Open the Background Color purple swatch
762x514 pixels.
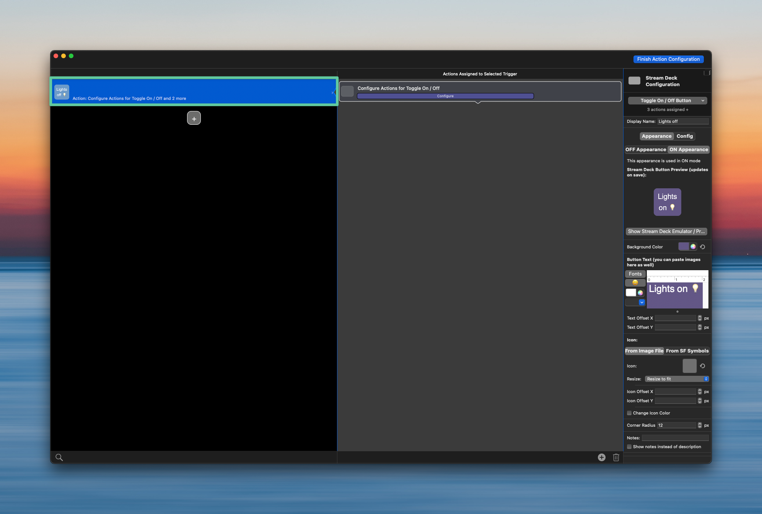tap(684, 247)
